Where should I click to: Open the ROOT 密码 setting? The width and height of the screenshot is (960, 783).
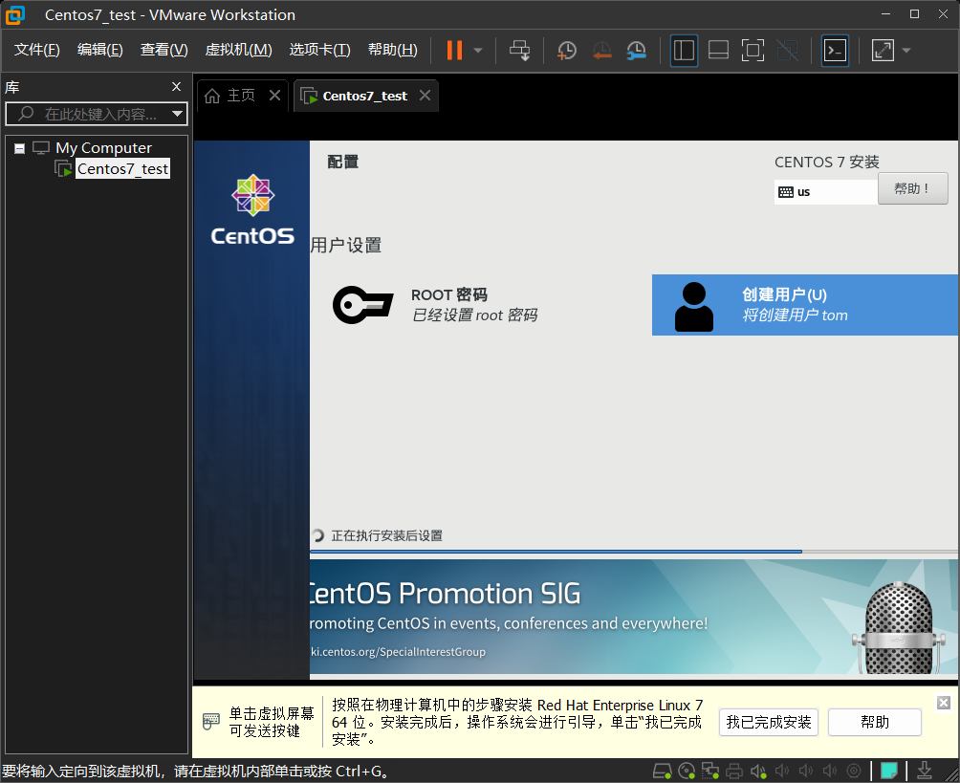(x=436, y=305)
